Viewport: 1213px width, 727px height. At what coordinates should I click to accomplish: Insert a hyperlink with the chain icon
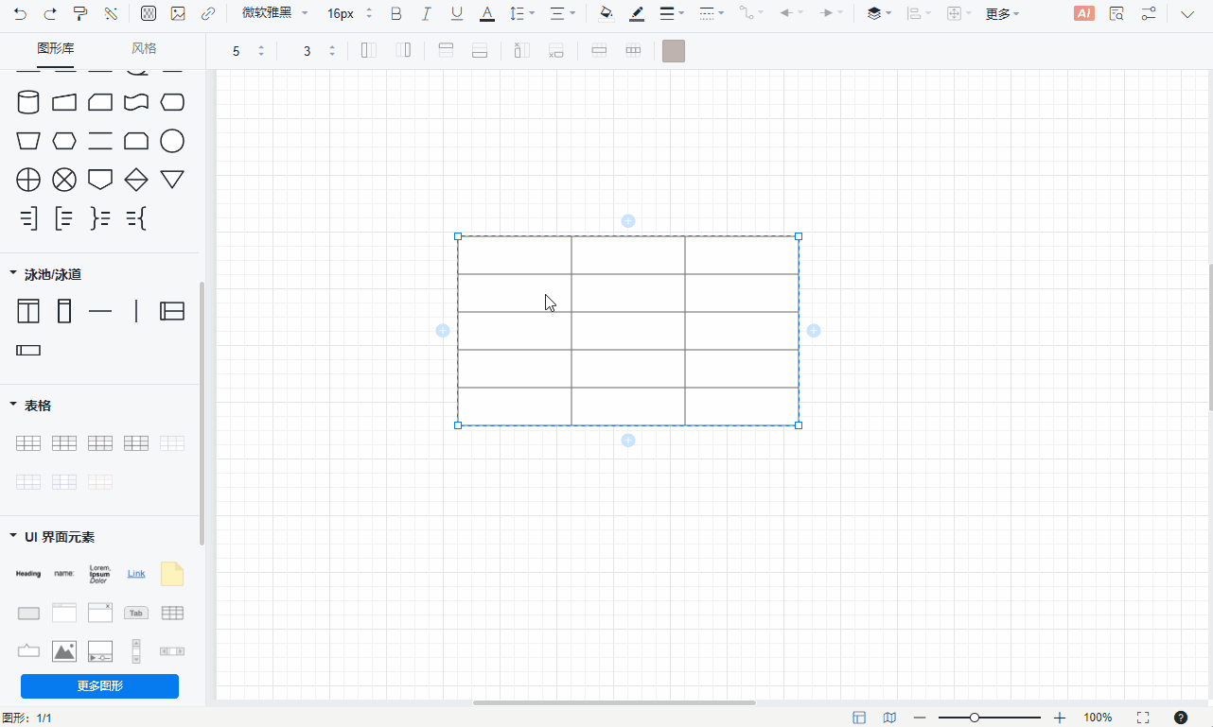208,14
